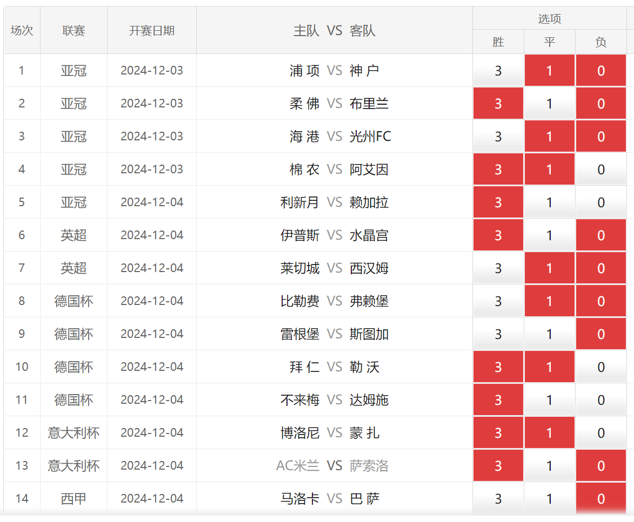Toggle draw option 1 for 莱切城 VS 西汉姆
The height and width of the screenshot is (522, 634).
pos(550,268)
